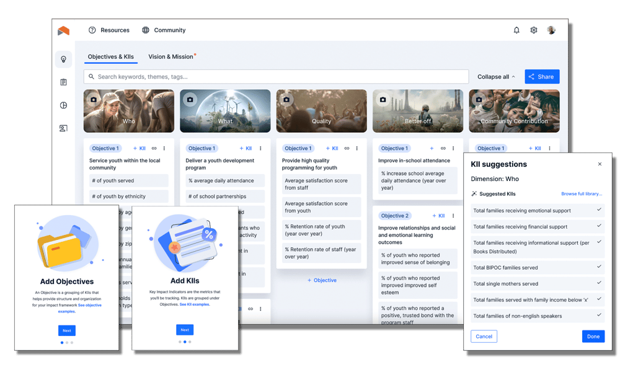
Task: Click the Share button
Action: [x=542, y=76]
